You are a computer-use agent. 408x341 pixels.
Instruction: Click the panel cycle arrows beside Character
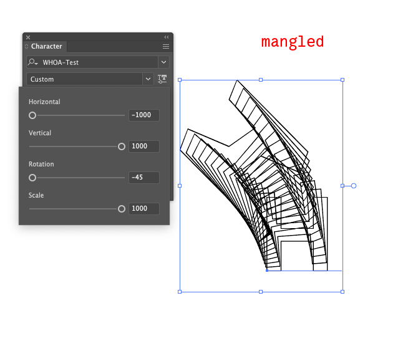pyautogui.click(x=27, y=47)
